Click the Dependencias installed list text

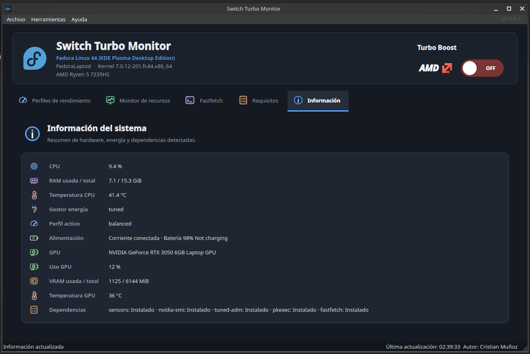239,310
